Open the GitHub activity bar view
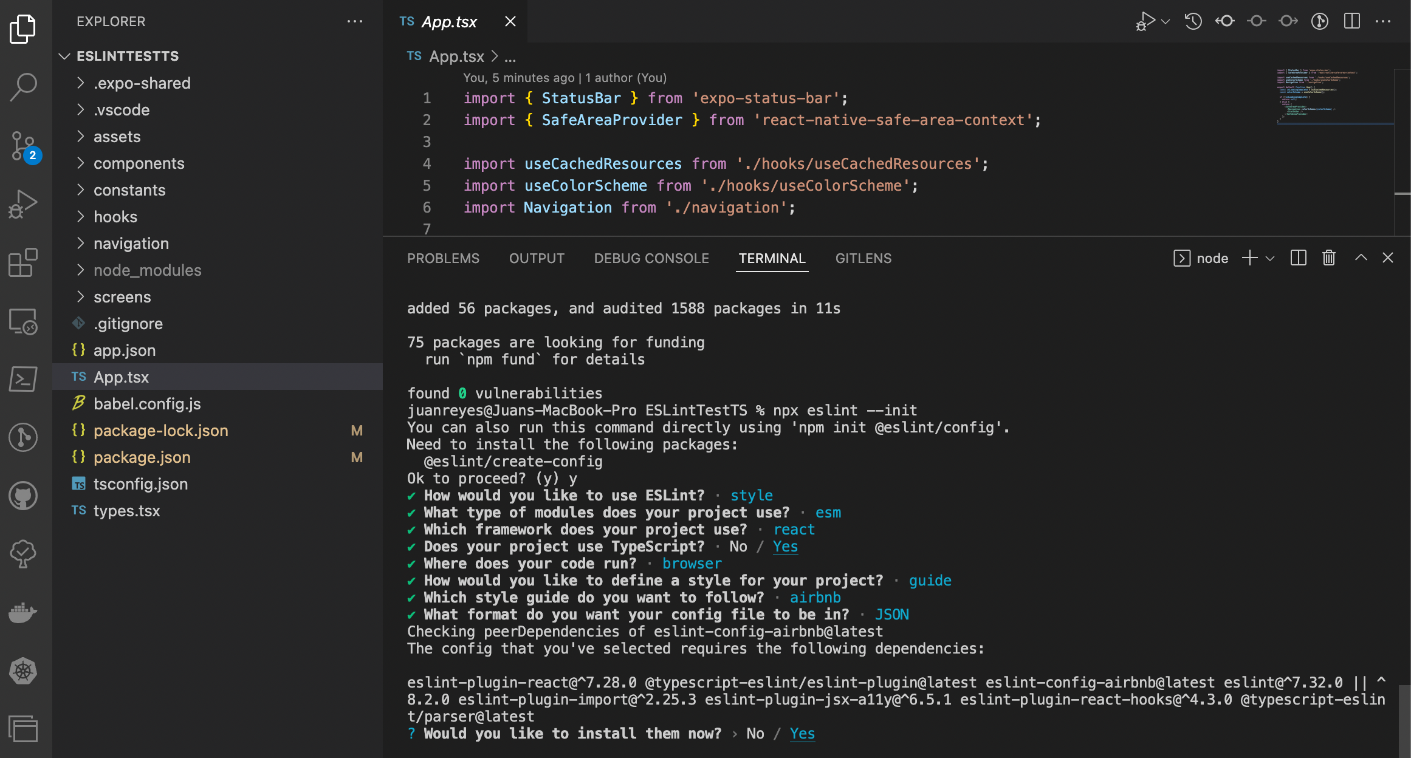The image size is (1411, 758). (23, 496)
